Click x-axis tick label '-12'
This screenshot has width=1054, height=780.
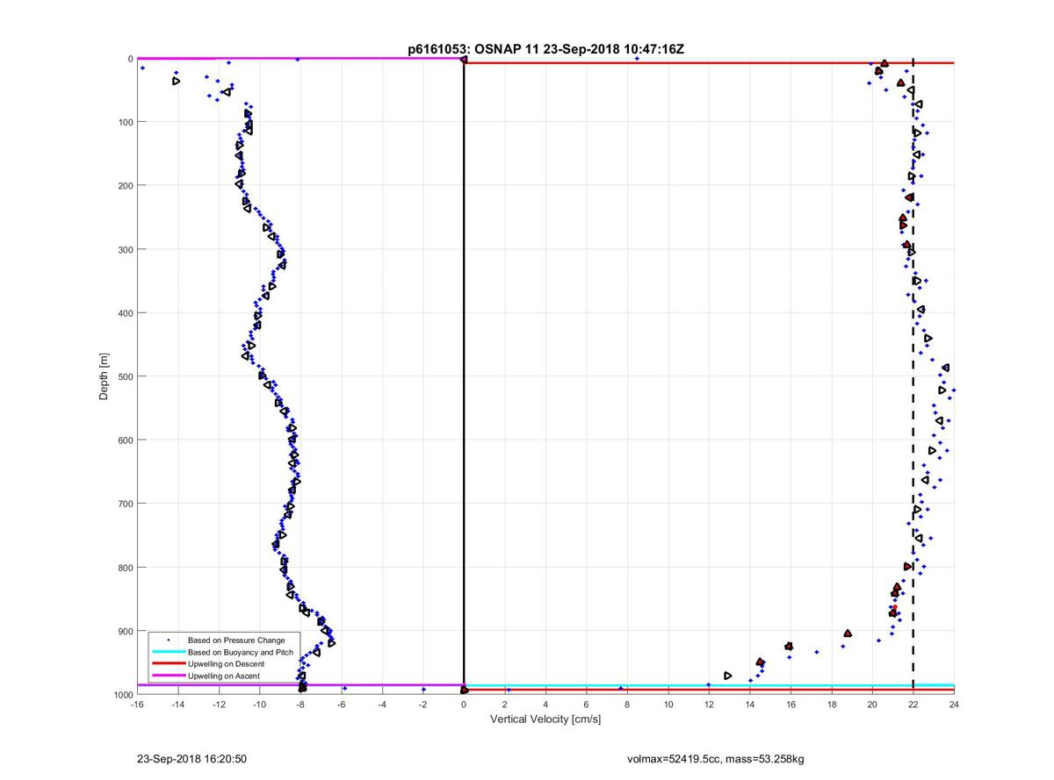coord(219,704)
